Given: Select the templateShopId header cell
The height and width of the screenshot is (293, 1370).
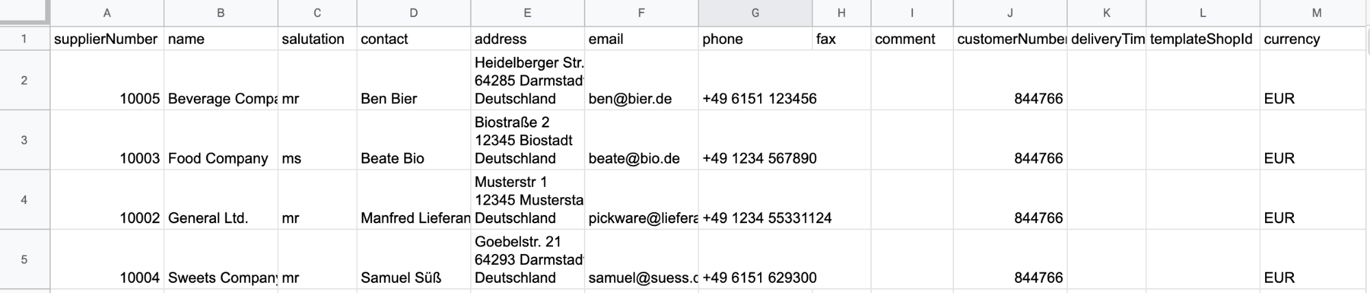Looking at the screenshot, I should tap(1201, 39).
